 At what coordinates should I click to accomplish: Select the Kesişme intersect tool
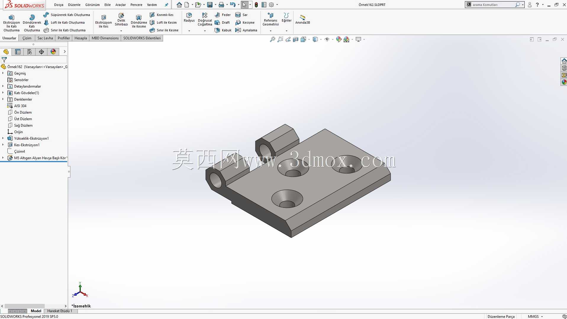245,22
